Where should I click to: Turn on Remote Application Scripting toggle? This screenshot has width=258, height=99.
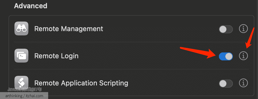tap(226, 84)
